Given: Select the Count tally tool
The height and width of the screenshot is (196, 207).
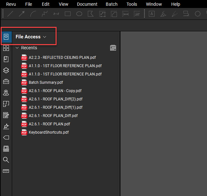Looking at the screenshot, I should point(137,14).
